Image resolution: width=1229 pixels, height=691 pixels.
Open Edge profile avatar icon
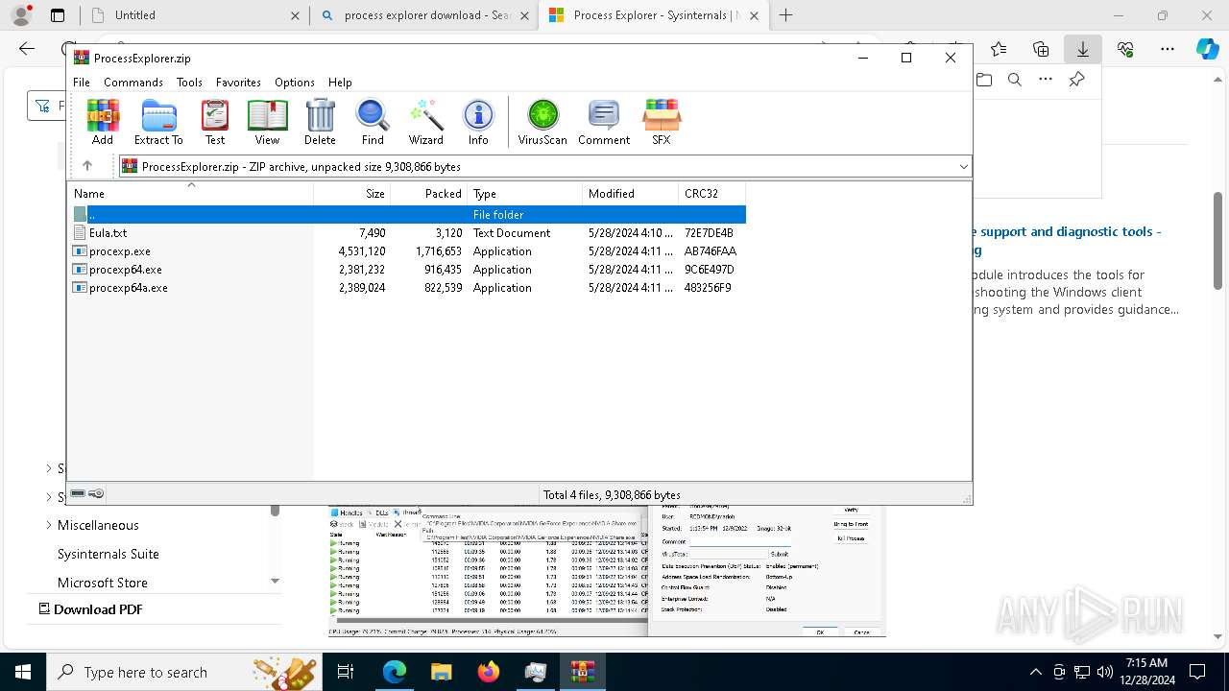click(21, 15)
